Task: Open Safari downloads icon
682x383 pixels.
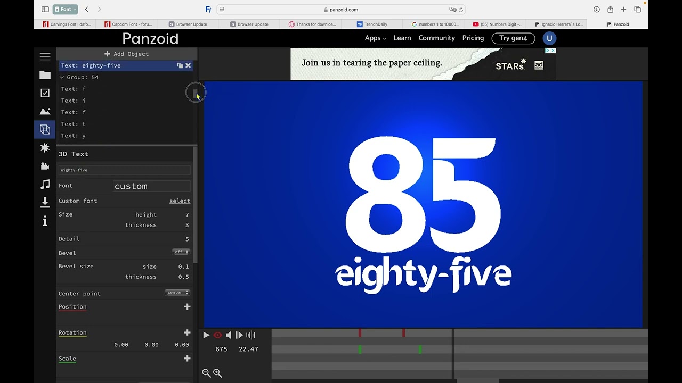Action: point(596,9)
